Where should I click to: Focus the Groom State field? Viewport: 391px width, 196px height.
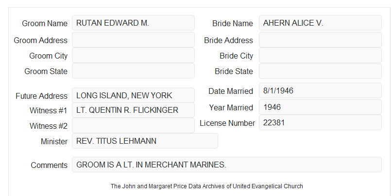pyautogui.click(x=133, y=71)
